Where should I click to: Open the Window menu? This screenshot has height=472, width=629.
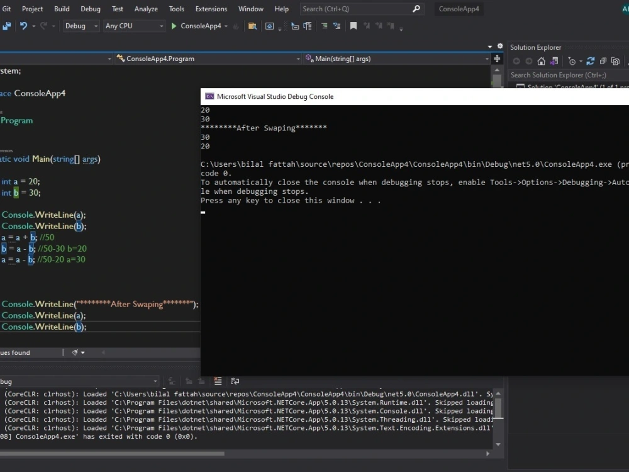[x=251, y=8]
